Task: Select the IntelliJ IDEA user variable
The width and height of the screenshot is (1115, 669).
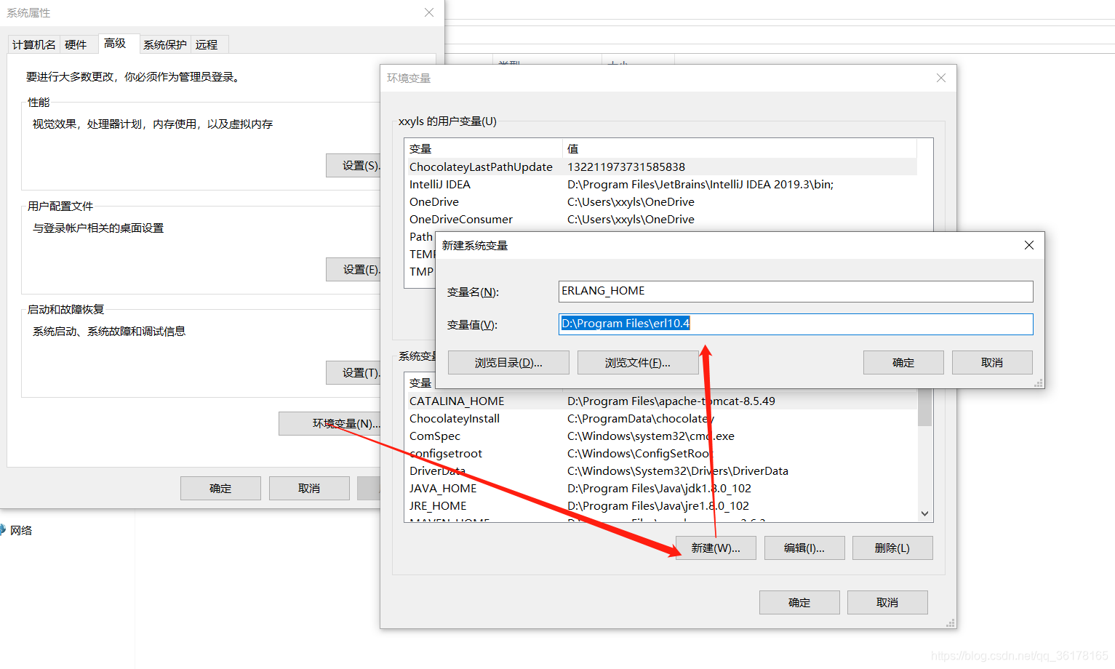Action: point(660,184)
